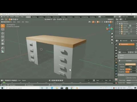Click the viewport zoom magnifier icon
The height and width of the screenshot is (102, 137).
[112, 34]
